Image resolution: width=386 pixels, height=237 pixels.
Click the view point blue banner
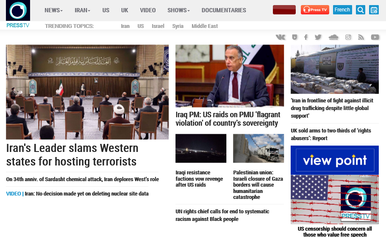335,160
